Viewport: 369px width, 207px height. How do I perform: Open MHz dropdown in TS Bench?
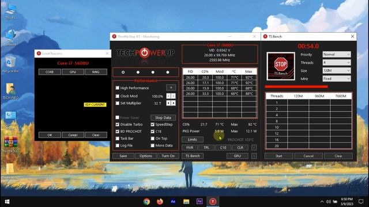point(337,79)
